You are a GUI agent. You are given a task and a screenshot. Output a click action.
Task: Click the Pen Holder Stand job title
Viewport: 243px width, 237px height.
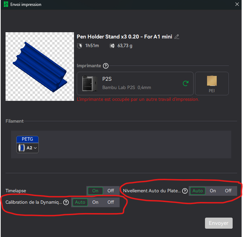[x=124, y=37]
